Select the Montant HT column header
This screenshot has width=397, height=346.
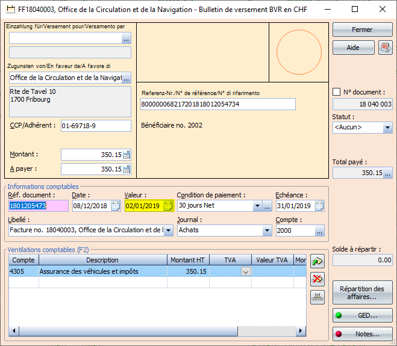pos(187,260)
